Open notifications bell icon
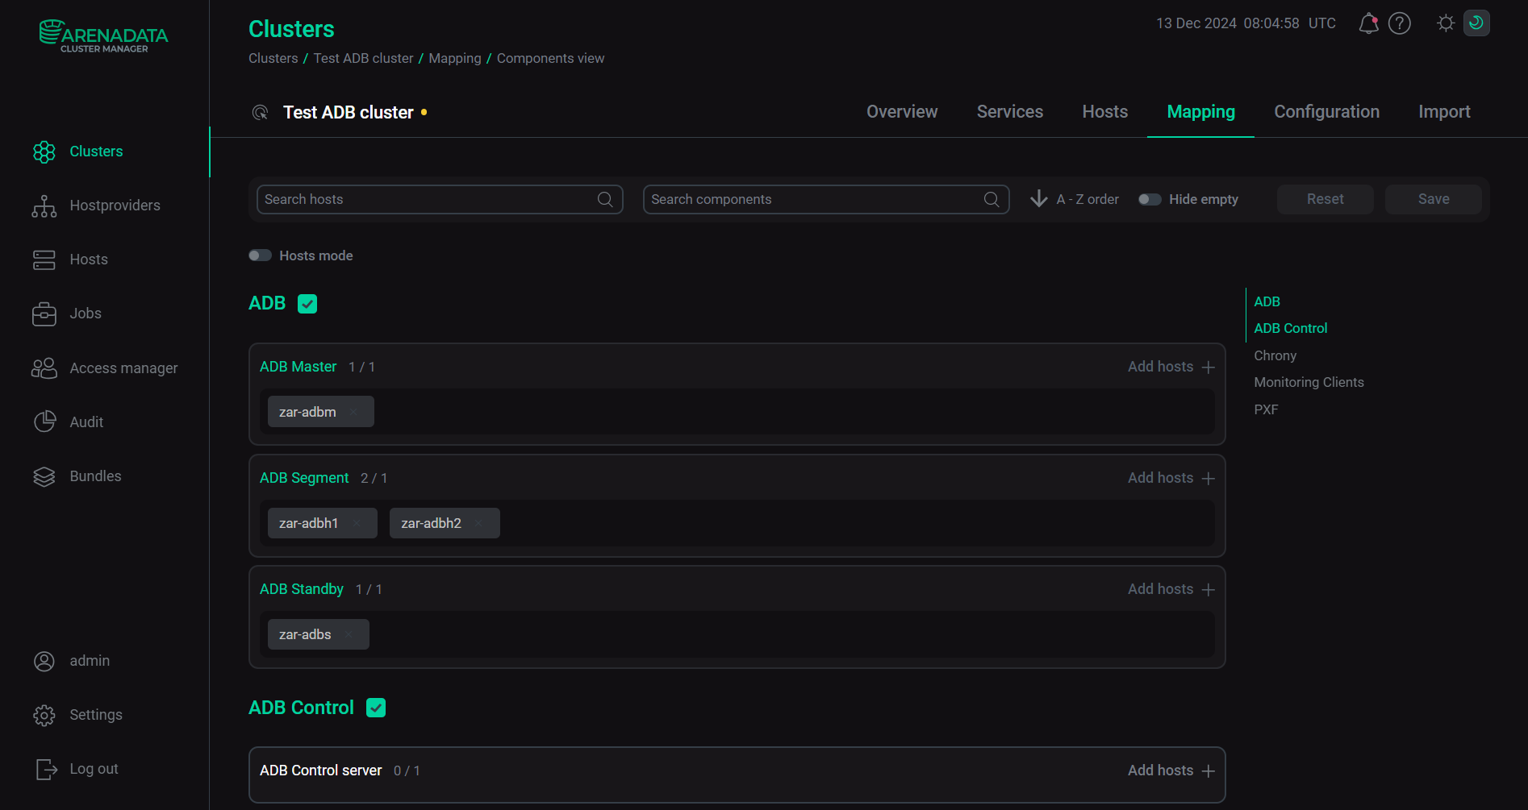 pos(1368,23)
